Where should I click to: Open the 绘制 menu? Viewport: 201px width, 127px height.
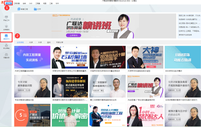pyautogui.click(x=24, y=4)
